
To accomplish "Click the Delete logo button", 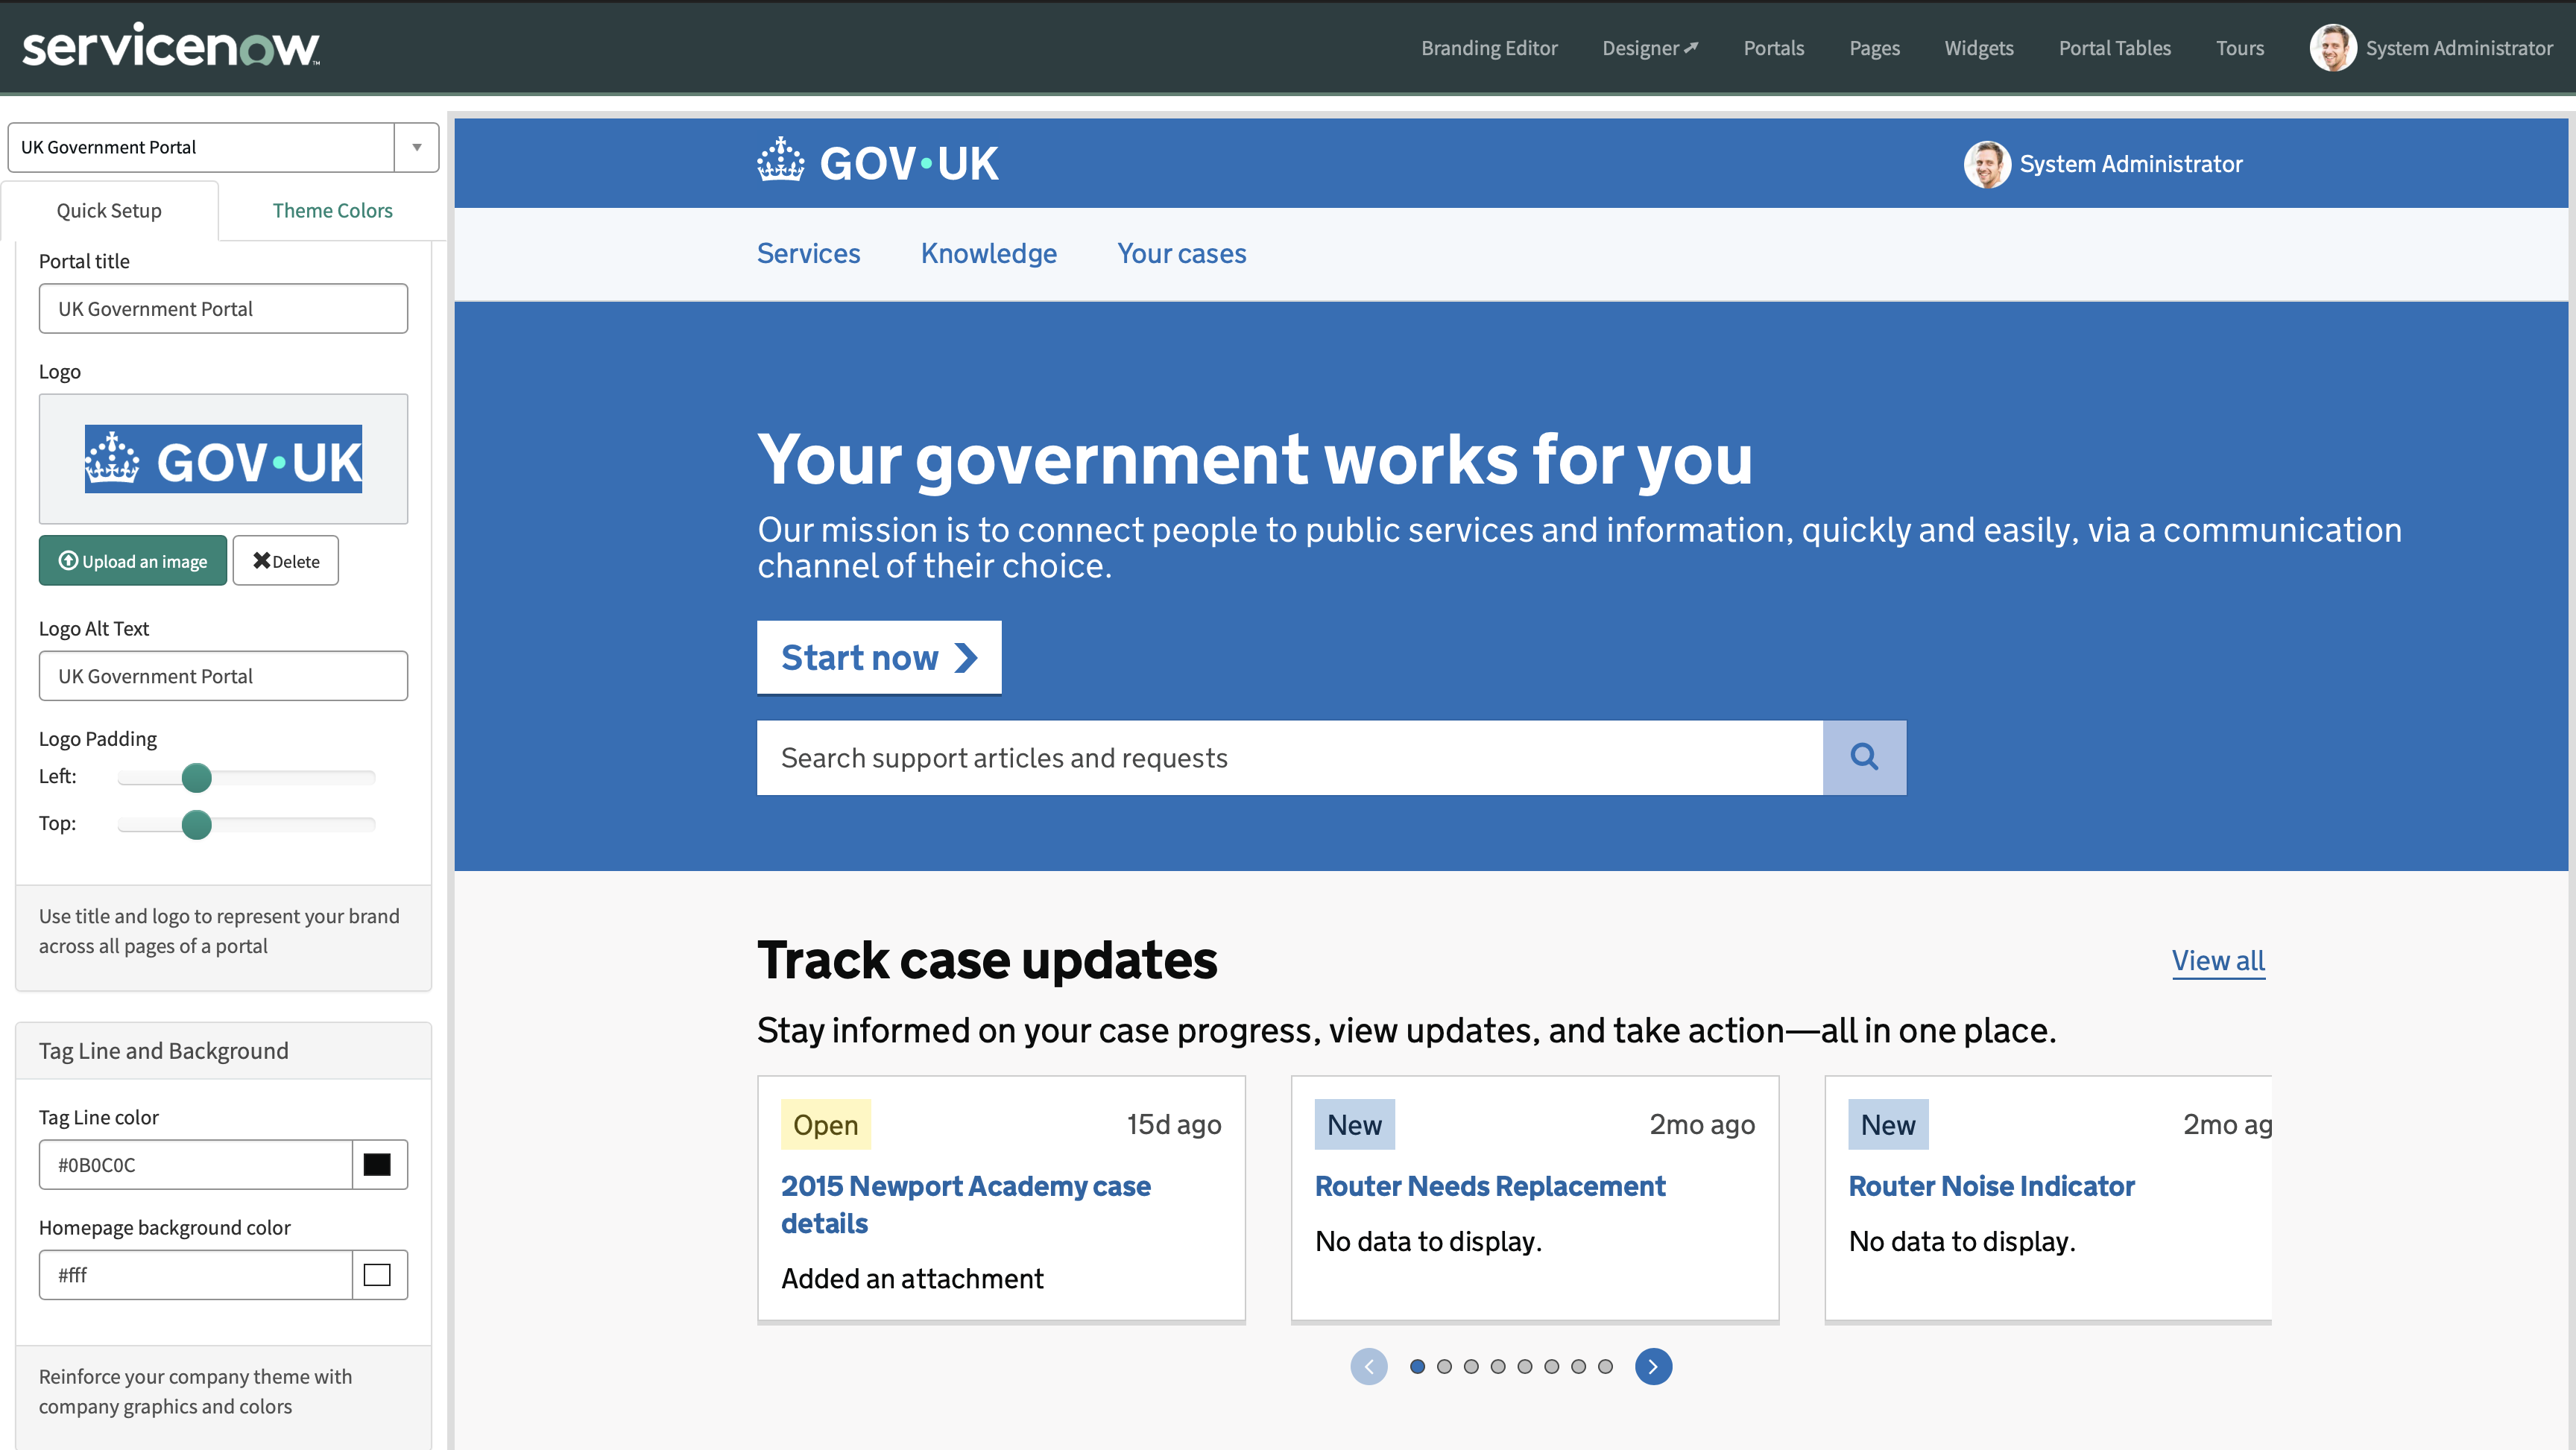I will coord(286,561).
